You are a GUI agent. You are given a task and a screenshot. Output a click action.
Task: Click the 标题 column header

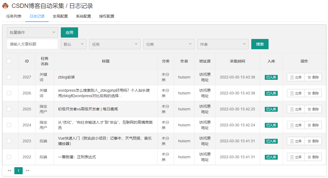[106, 61]
